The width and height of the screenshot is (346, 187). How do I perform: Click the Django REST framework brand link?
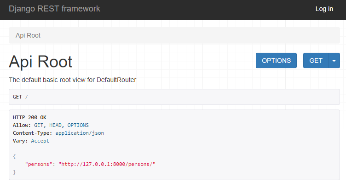click(x=54, y=9)
